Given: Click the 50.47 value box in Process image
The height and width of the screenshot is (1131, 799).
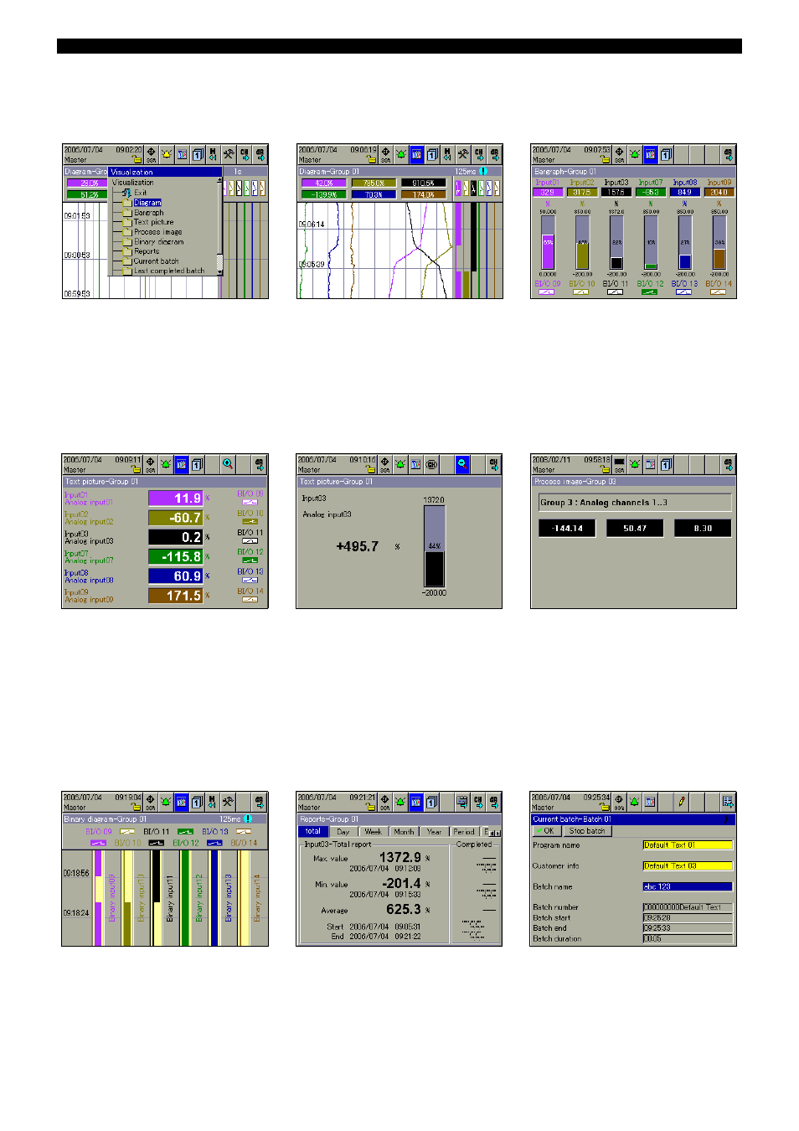Looking at the screenshot, I should tap(635, 528).
